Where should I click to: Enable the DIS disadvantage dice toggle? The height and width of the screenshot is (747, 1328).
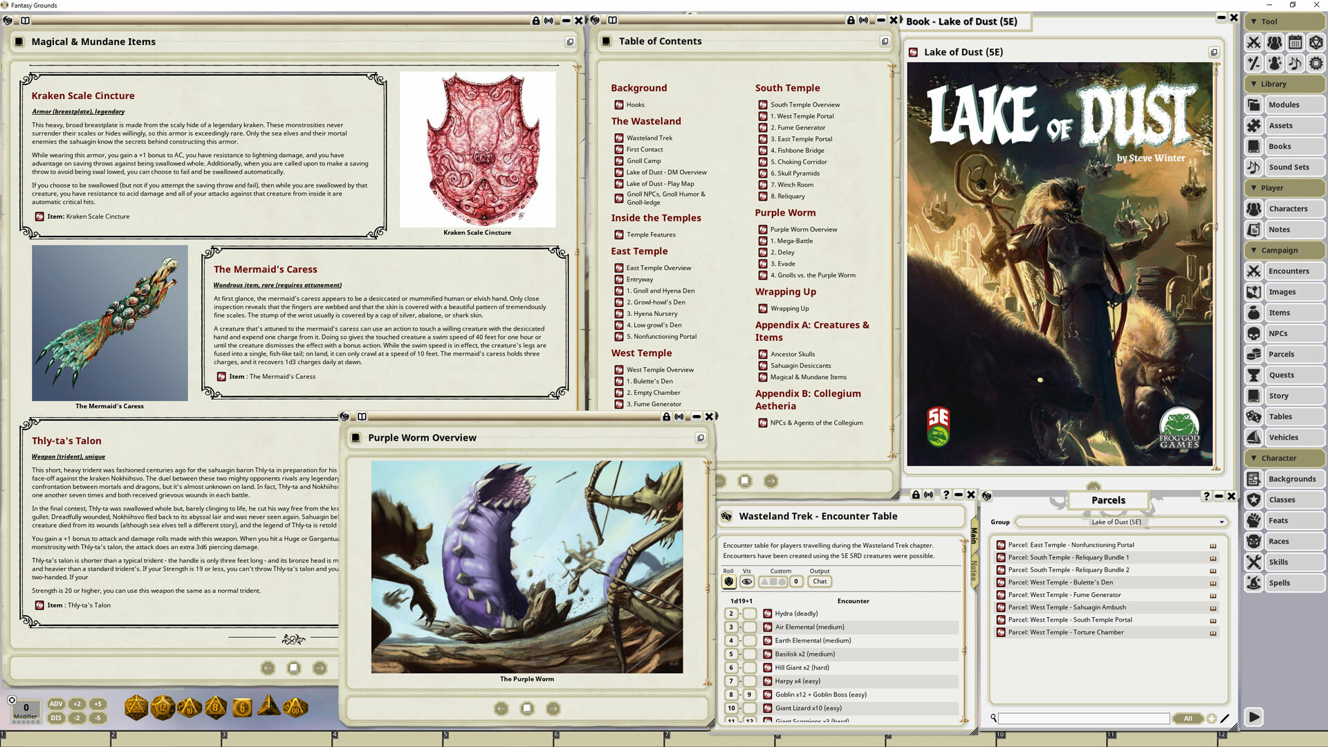(x=55, y=718)
